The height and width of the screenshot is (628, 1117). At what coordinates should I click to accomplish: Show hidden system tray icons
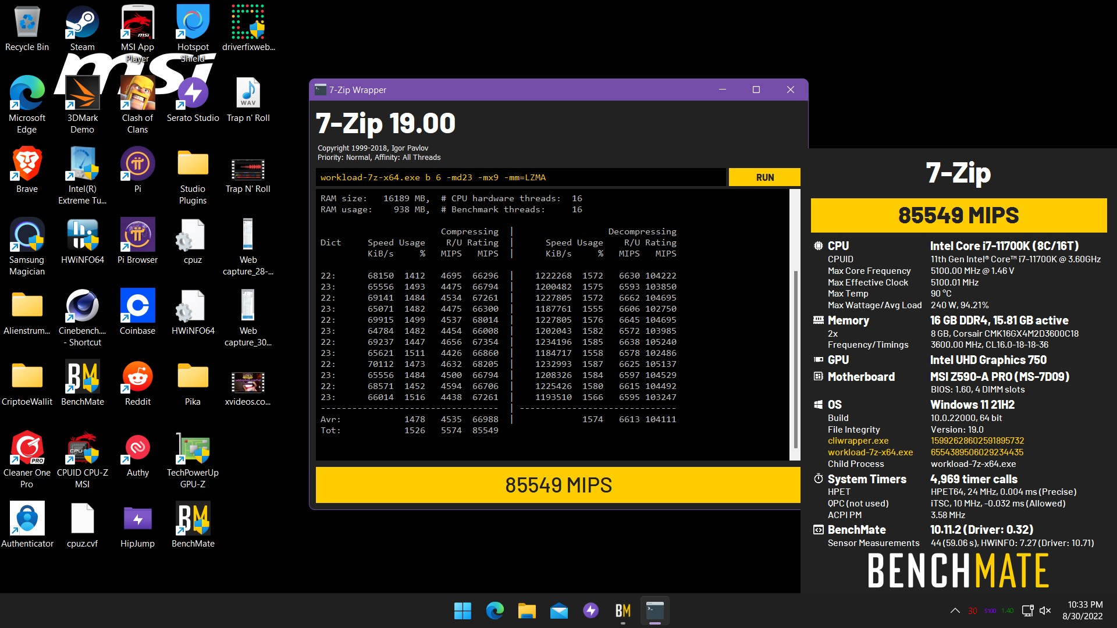(955, 611)
